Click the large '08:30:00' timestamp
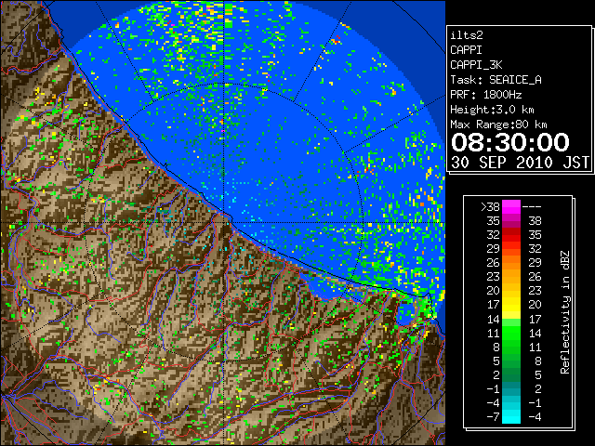 510,142
